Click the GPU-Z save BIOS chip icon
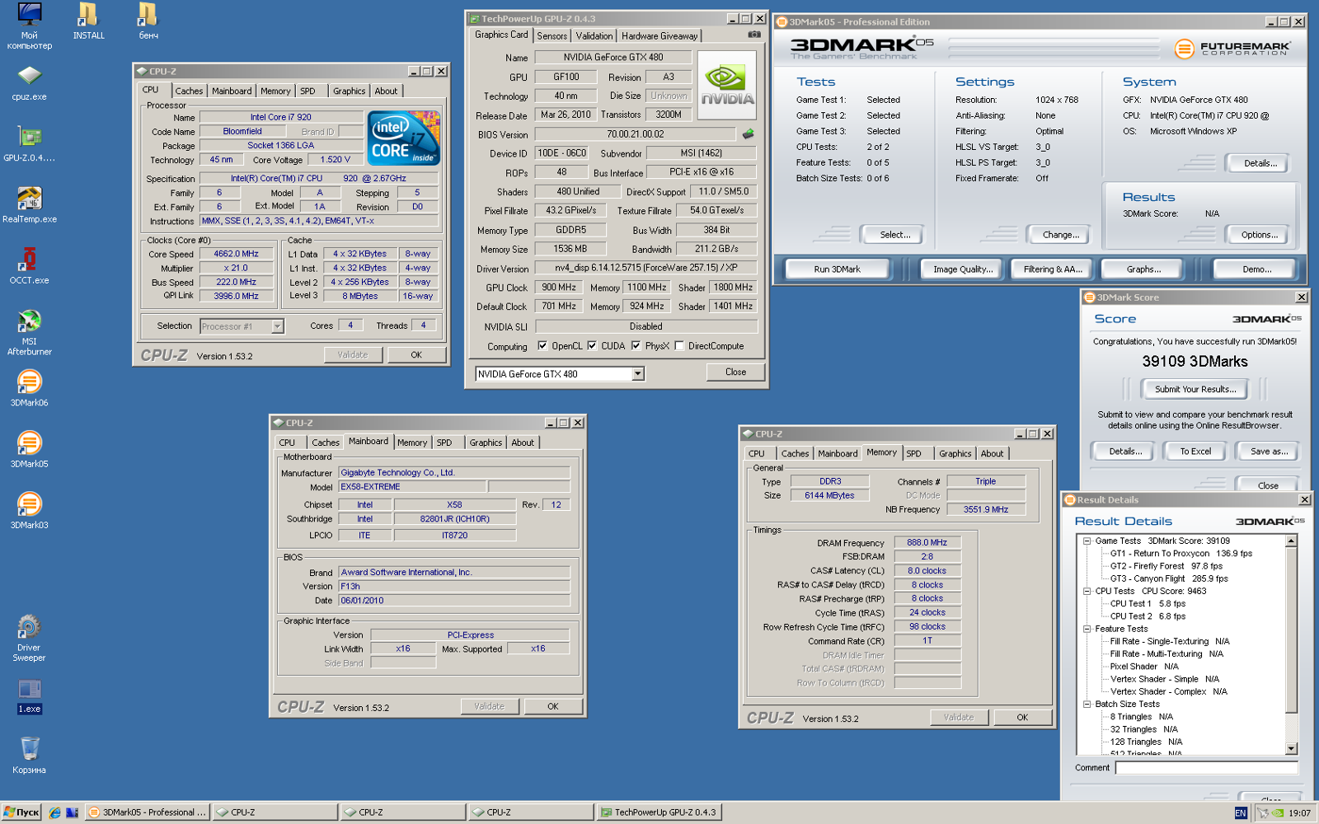The width and height of the screenshot is (1319, 824). [x=748, y=133]
